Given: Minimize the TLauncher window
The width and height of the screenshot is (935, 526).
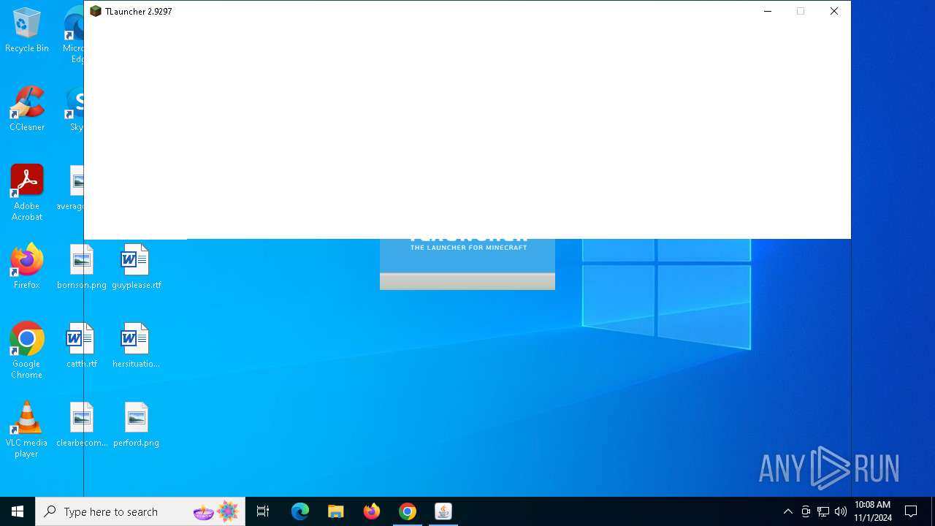Looking at the screenshot, I should tap(768, 11).
